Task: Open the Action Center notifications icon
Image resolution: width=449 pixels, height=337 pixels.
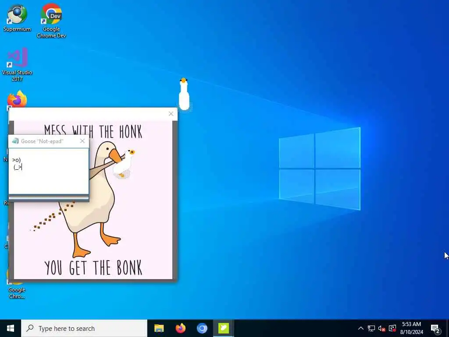Action: click(435, 329)
